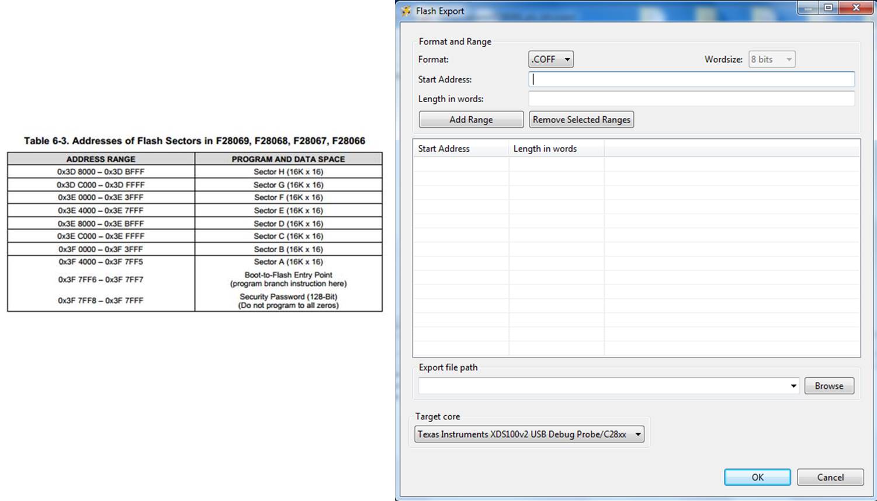This screenshot has width=877, height=501.
Task: Confirm with the OK button
Action: (x=757, y=477)
